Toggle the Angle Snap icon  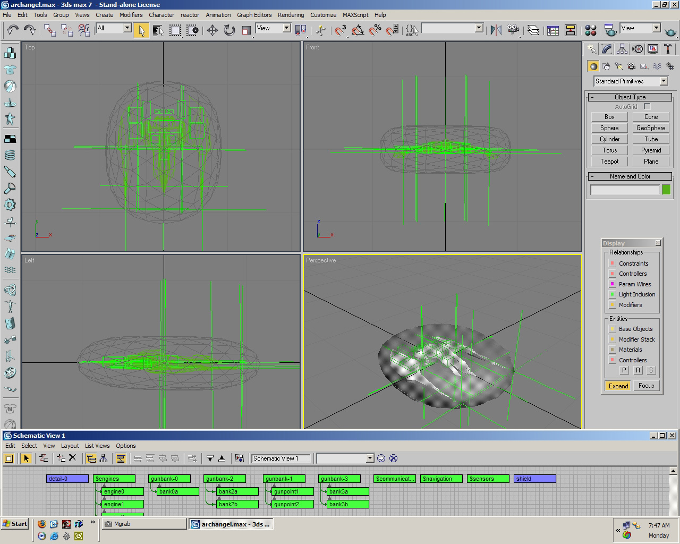click(358, 30)
